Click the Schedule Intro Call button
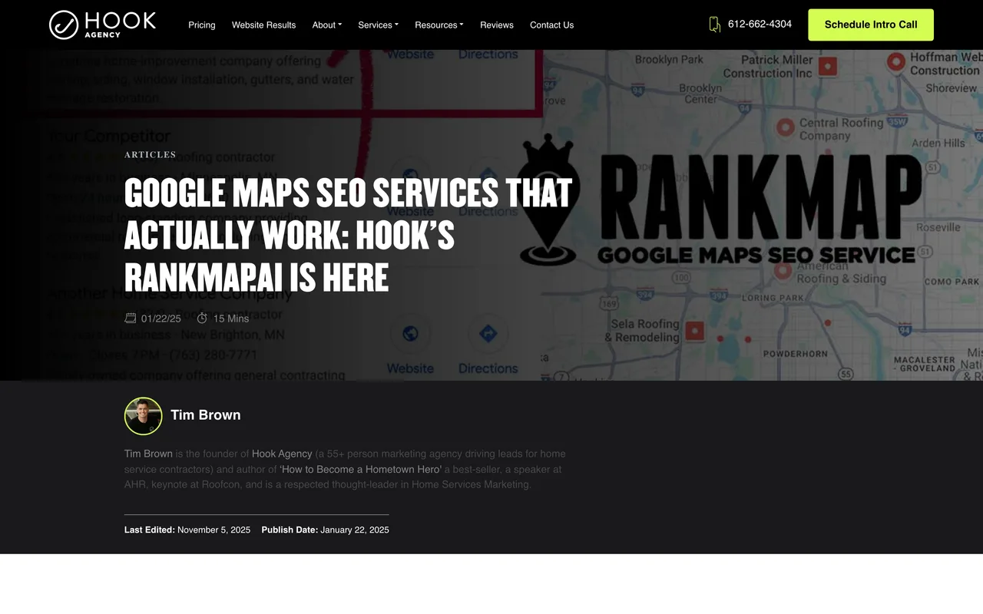Screen dimensions: 983x614 [x=871, y=25]
